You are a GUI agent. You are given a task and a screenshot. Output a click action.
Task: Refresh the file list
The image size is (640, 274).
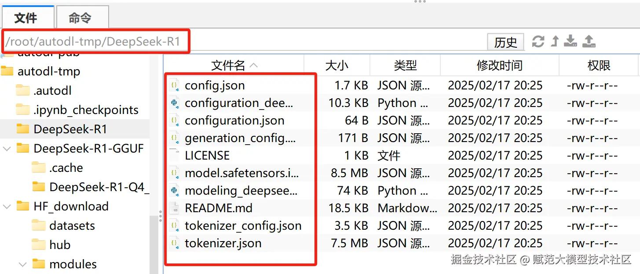538,41
